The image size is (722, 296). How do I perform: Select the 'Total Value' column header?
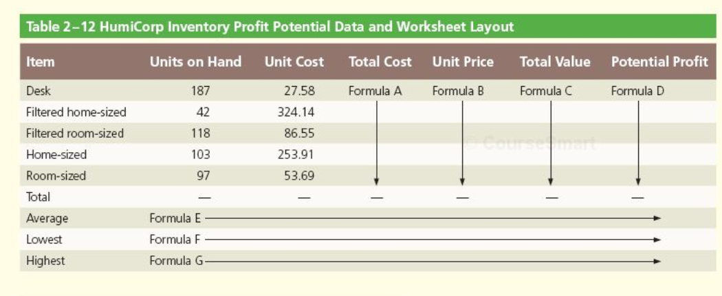coord(555,62)
